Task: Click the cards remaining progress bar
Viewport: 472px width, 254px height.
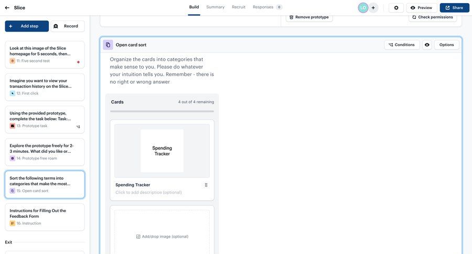Action: (162, 111)
